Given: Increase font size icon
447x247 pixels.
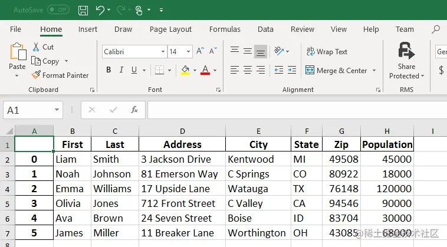Looking at the screenshot, I should coord(200,51).
